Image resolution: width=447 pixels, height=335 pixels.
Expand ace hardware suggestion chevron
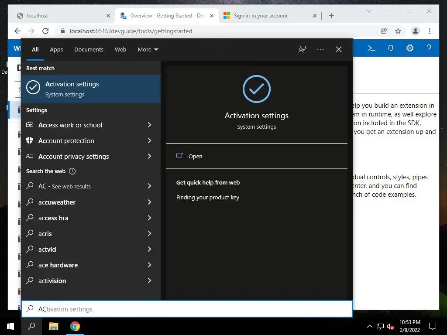[x=149, y=265]
